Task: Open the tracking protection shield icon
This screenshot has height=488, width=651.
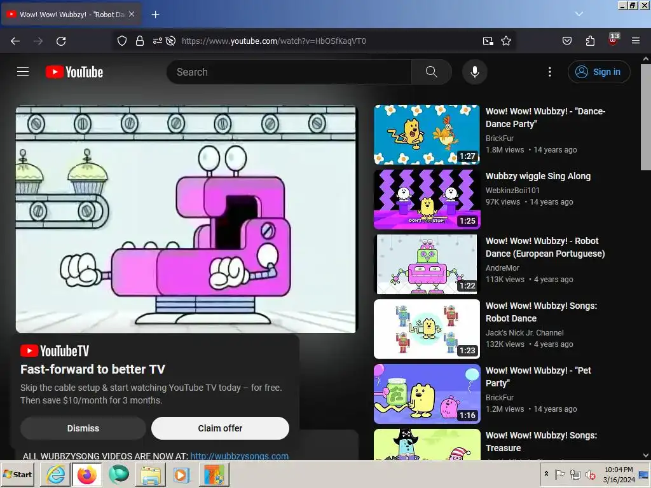Action: pos(121,41)
